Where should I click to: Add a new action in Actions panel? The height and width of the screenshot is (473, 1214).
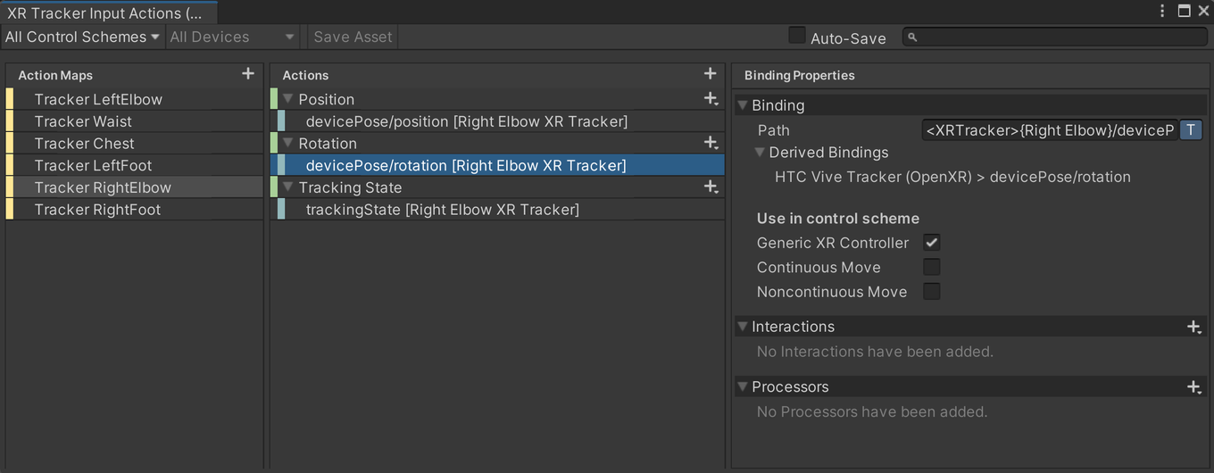(710, 74)
